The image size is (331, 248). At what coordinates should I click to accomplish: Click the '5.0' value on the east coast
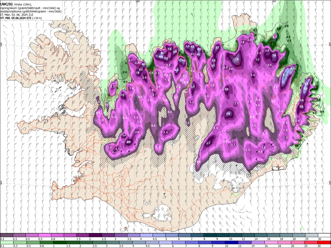point(306,88)
